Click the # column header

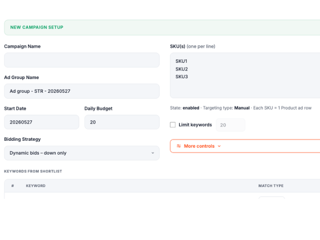[13, 186]
